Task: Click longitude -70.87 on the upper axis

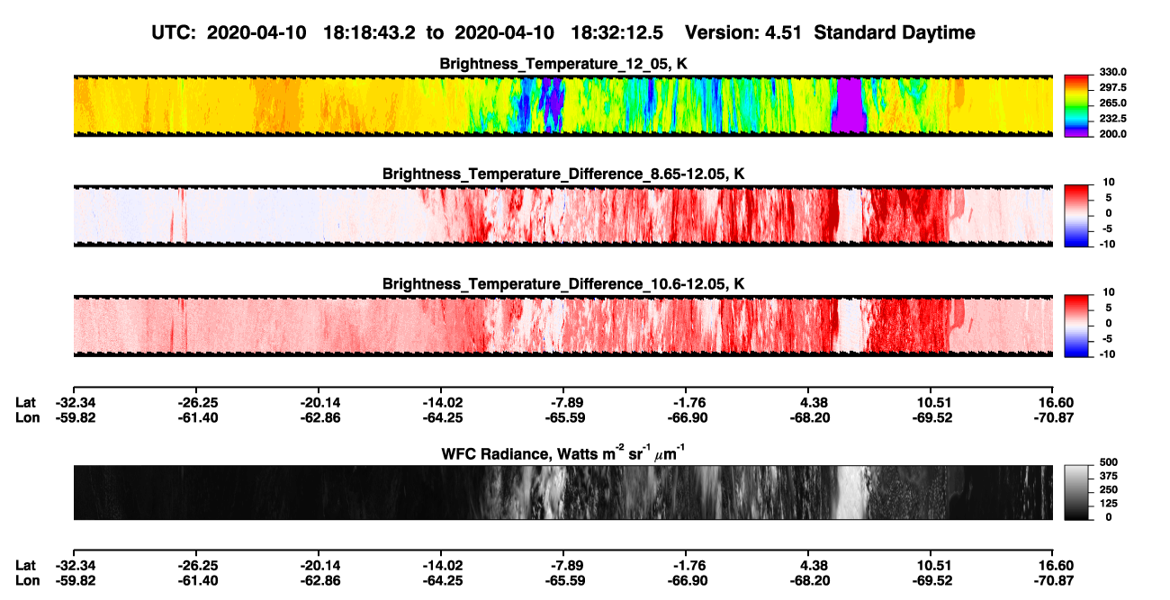Action: 1053,418
